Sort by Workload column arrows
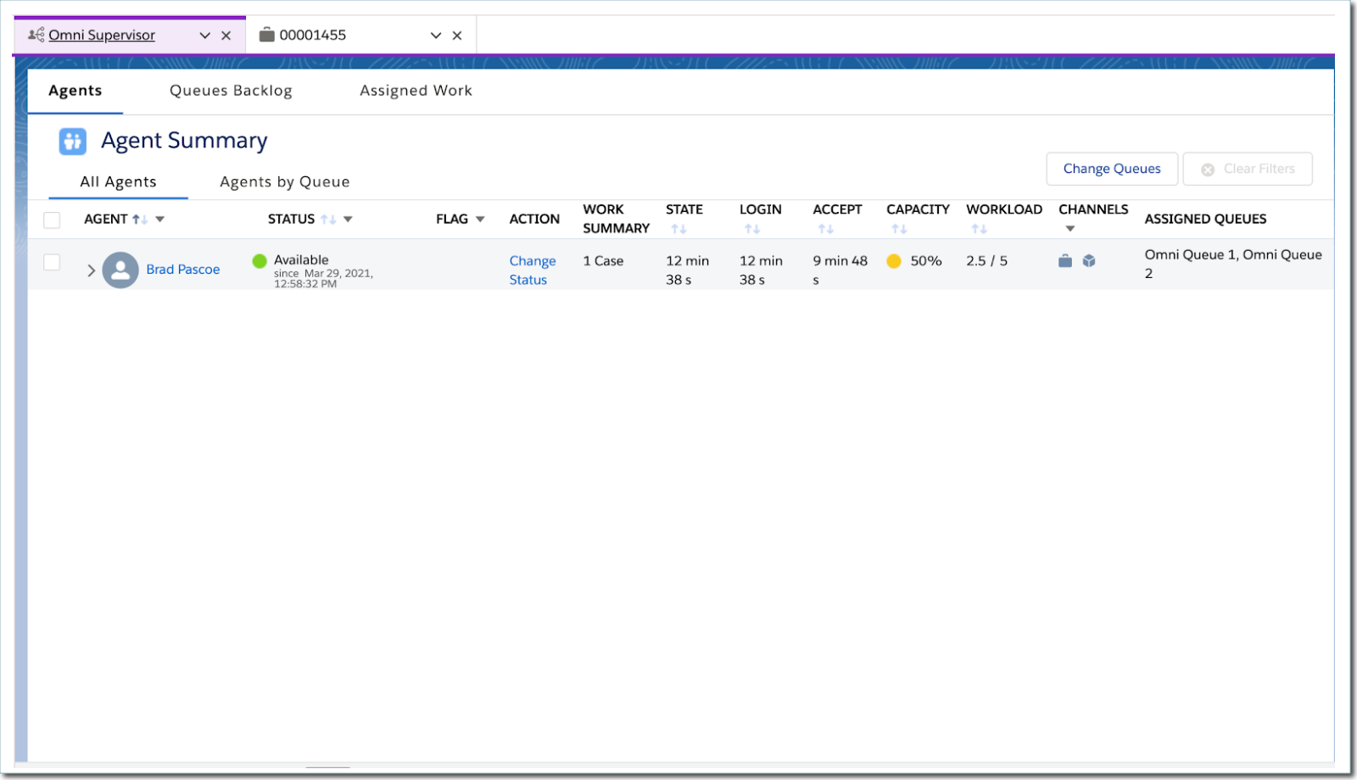Image resolution: width=1357 pixels, height=780 pixels. [x=979, y=229]
